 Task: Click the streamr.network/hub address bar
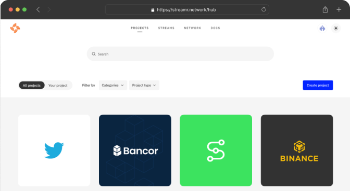pos(187,9)
